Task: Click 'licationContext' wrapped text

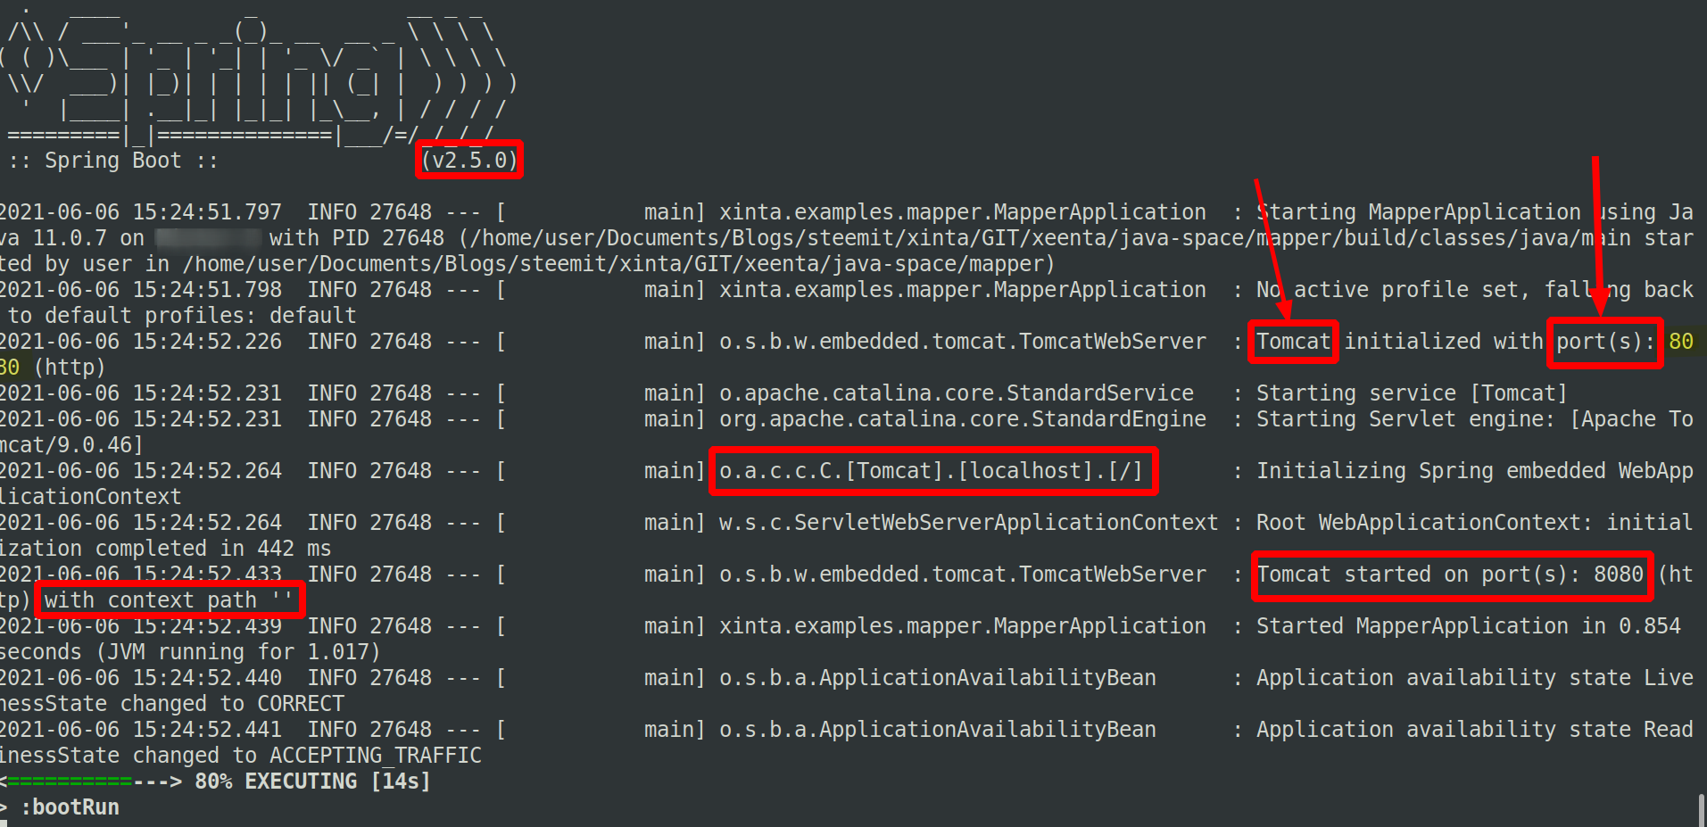Action: [x=91, y=497]
